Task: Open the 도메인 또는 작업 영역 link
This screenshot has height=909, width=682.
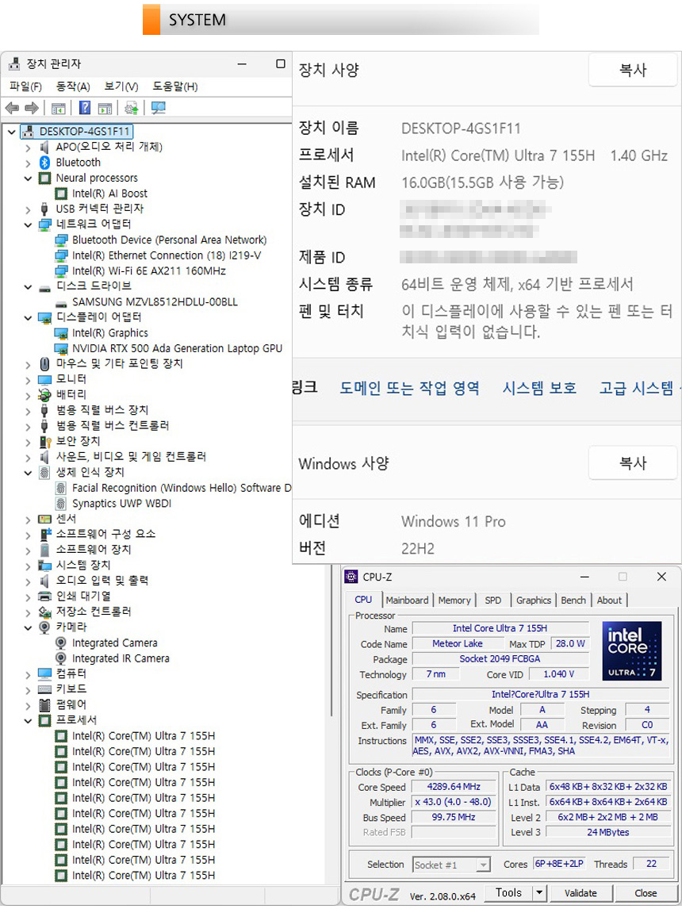Action: point(409,388)
